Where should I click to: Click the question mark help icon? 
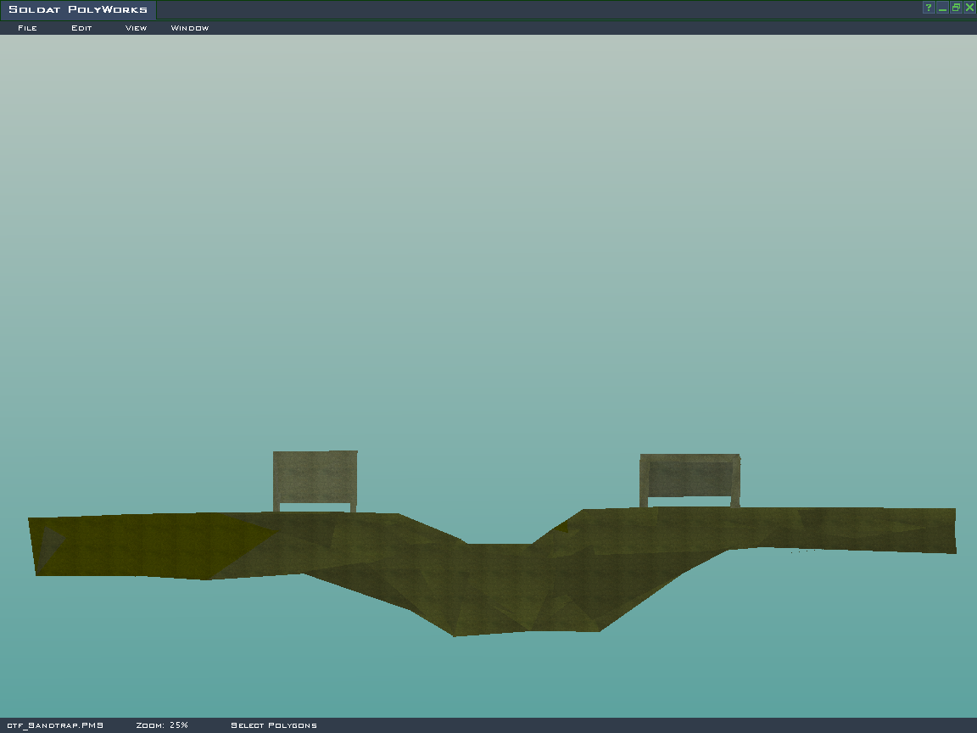tap(929, 8)
